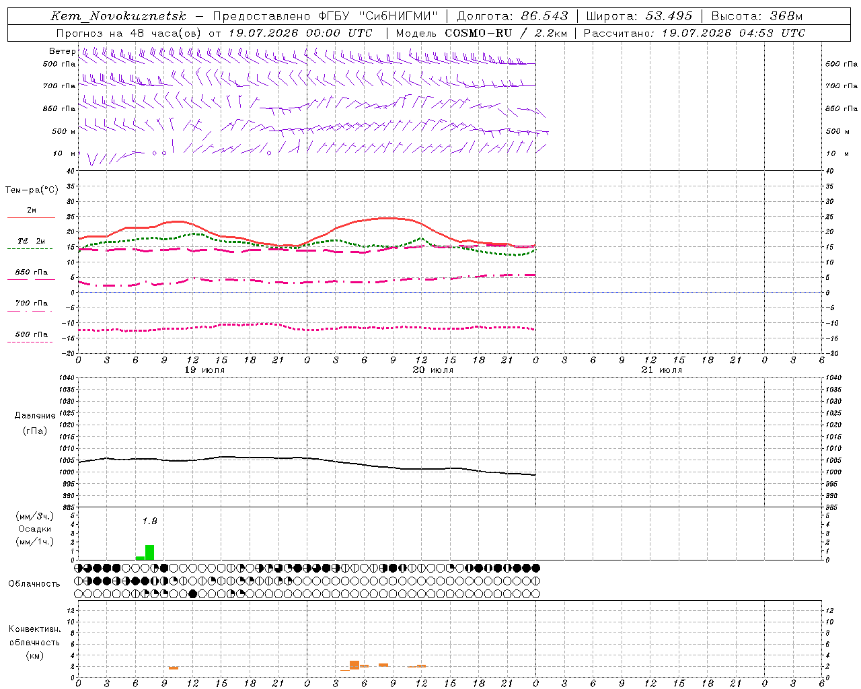Click the 1.8 precipitation value label
Image resolution: width=861 pixels, height=689 pixels.
[149, 521]
